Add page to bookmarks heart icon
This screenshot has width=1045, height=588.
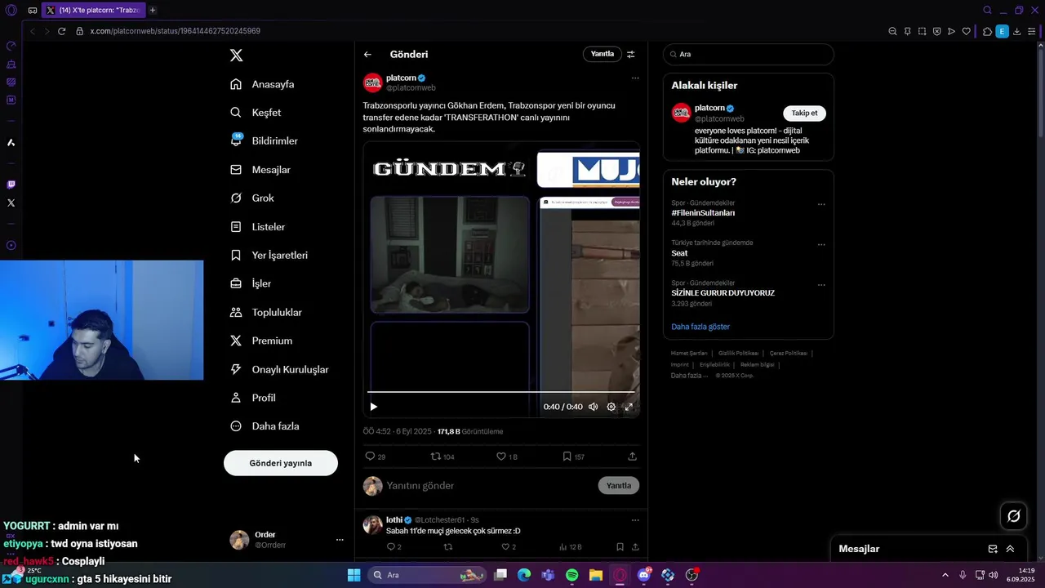point(967,31)
